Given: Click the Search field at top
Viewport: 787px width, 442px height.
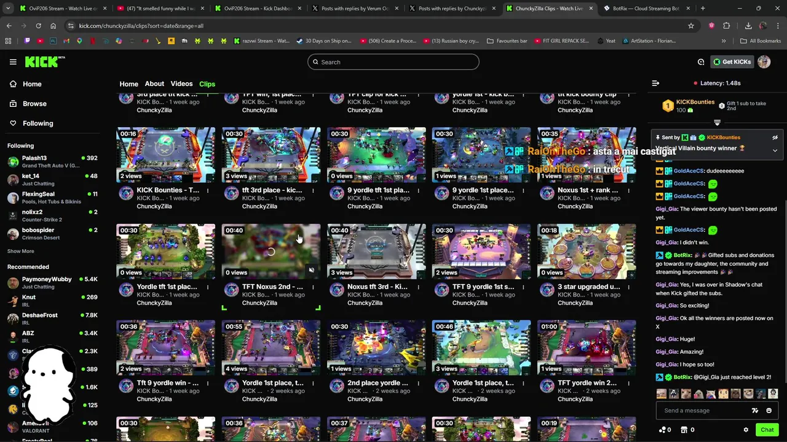Looking at the screenshot, I should 393,62.
